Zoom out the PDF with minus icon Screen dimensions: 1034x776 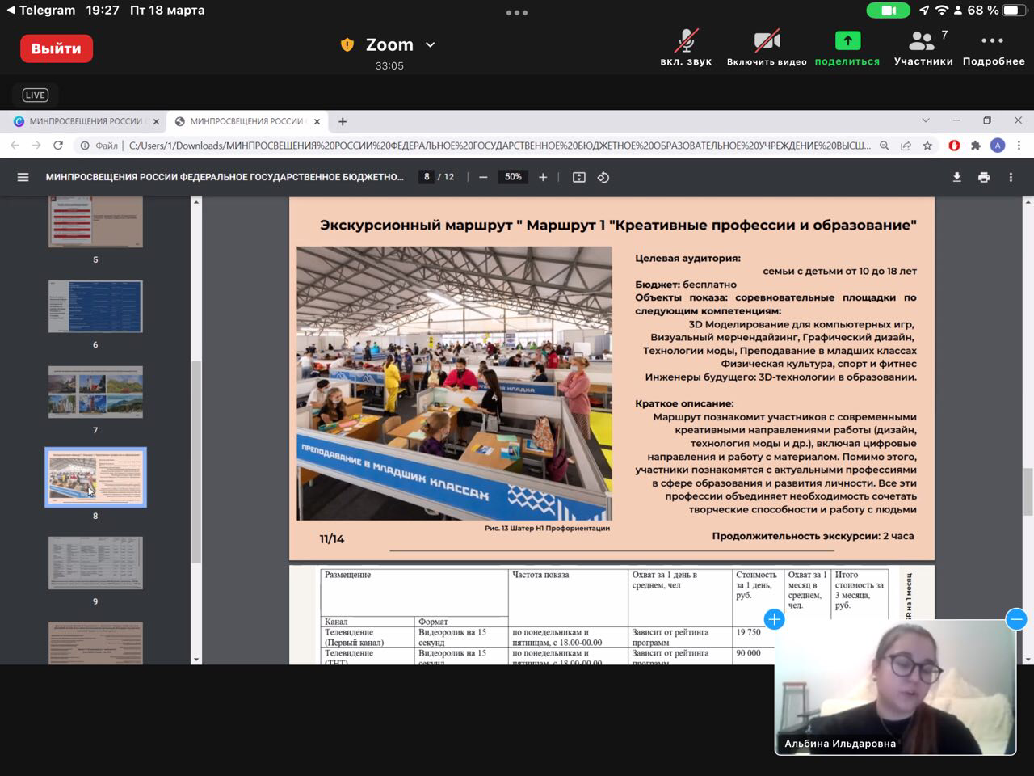click(x=483, y=177)
